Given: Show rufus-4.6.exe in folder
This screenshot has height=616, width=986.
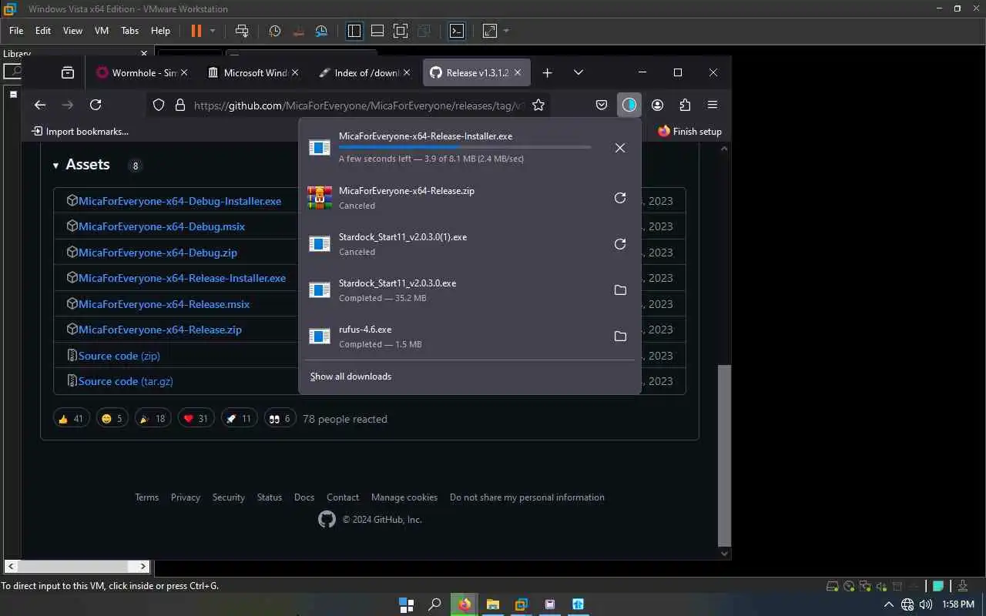Looking at the screenshot, I should click(620, 336).
